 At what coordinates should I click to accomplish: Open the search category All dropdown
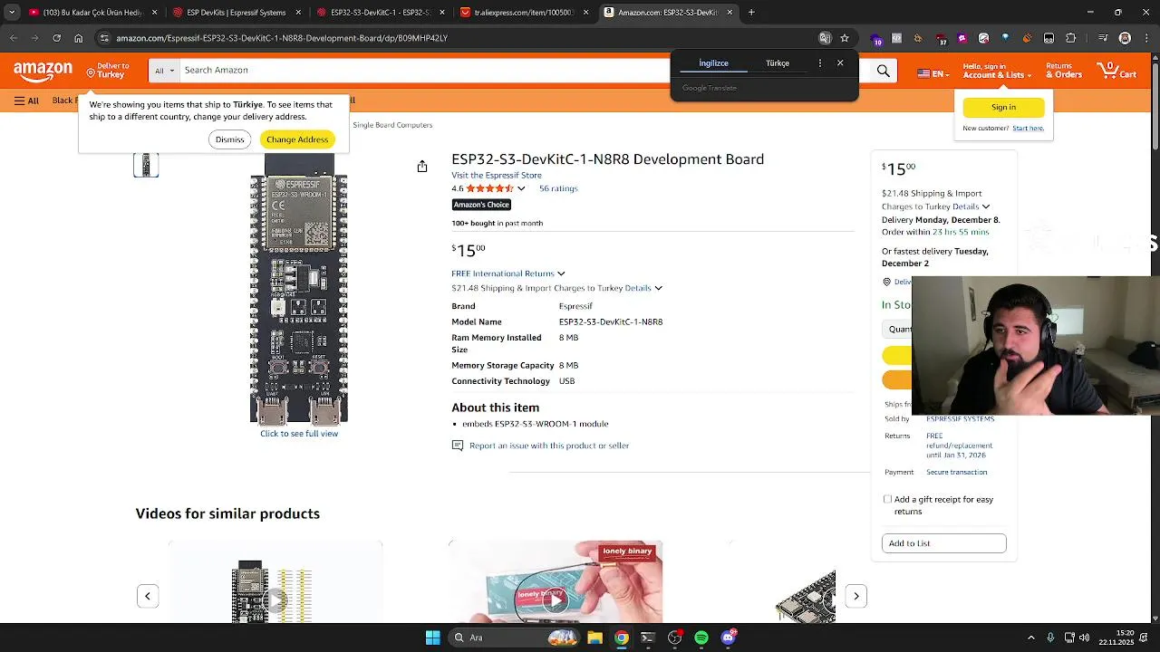click(163, 70)
